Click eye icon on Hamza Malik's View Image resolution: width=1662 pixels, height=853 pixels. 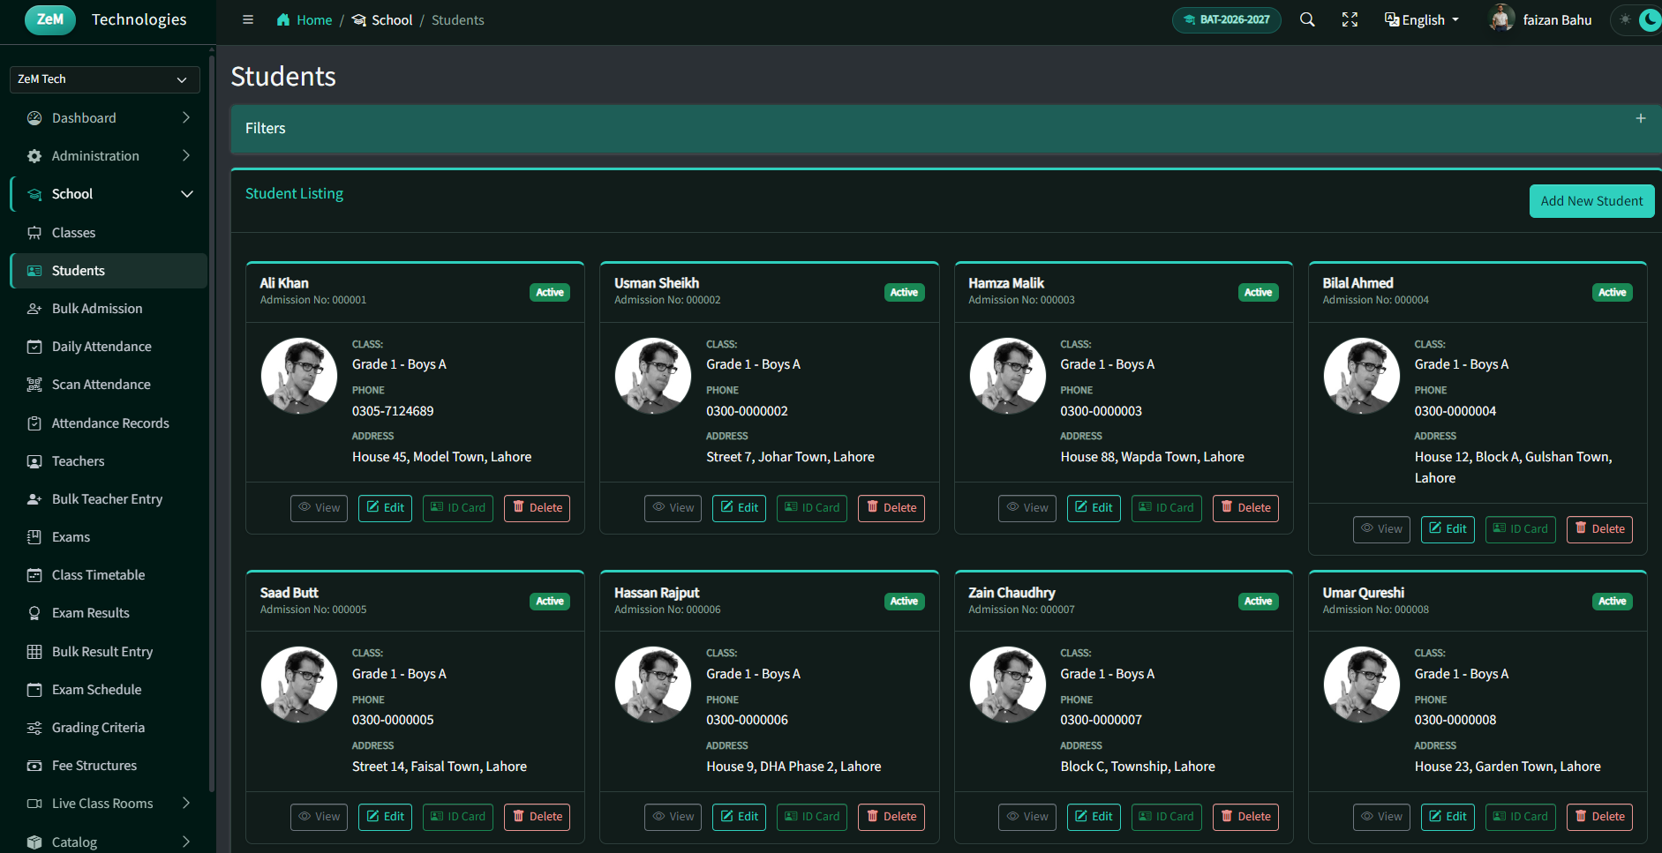click(x=1013, y=507)
